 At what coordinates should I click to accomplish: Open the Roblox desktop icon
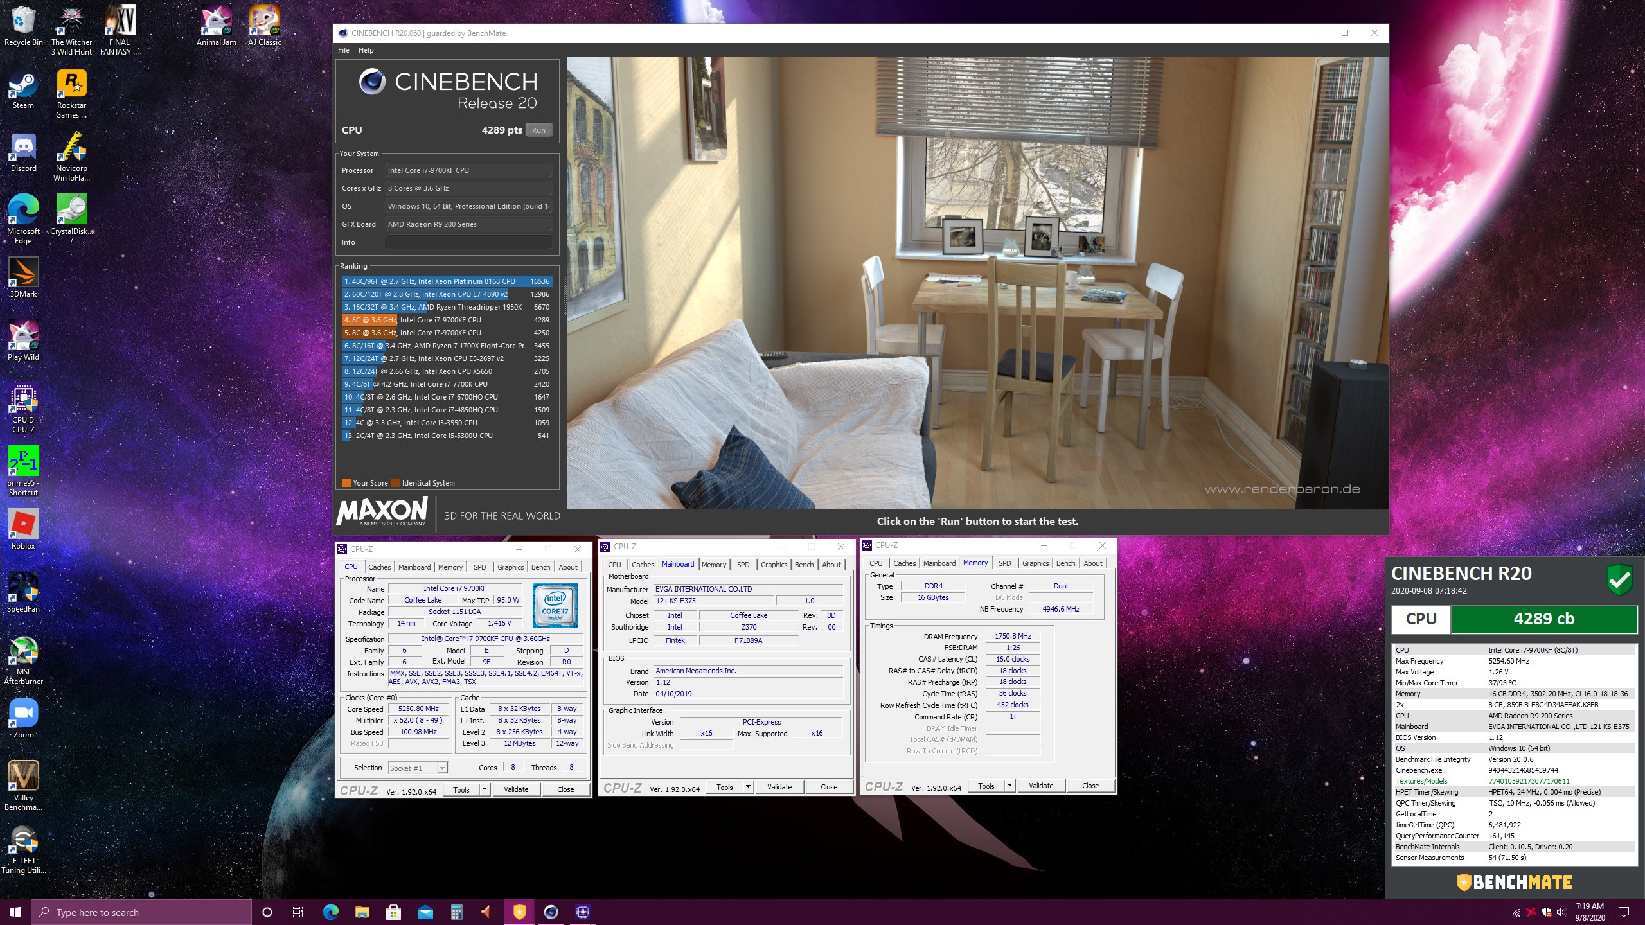pyautogui.click(x=23, y=529)
